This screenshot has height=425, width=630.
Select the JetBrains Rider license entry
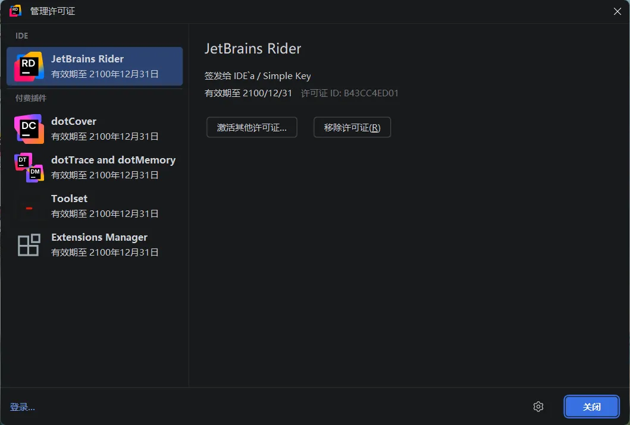coord(95,67)
